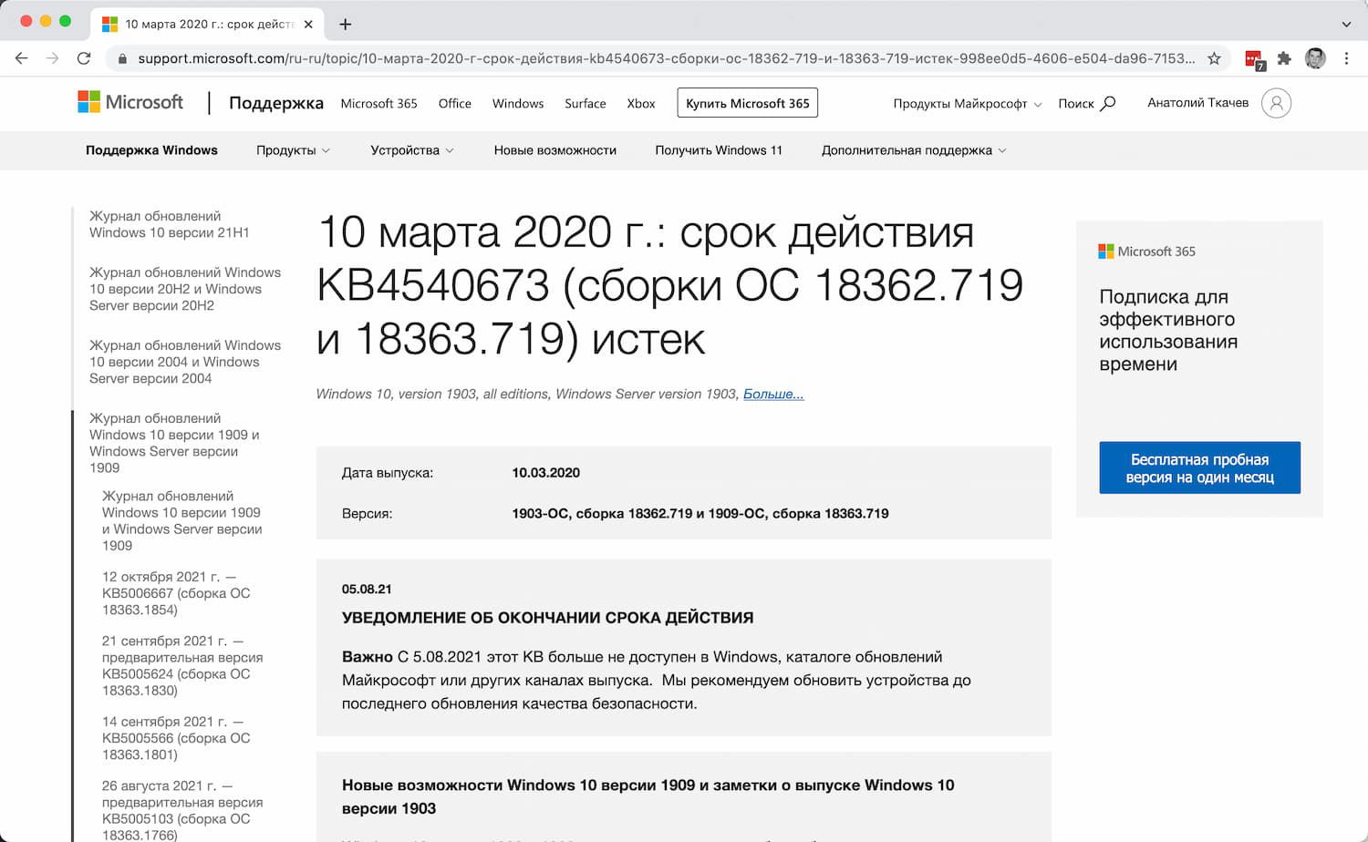This screenshot has height=842, width=1368.
Task: Open the Windows 10 версии 21H1 update log
Action: (x=170, y=224)
